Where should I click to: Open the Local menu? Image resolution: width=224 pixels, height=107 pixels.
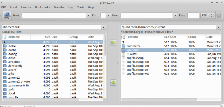[x=13, y=7]
